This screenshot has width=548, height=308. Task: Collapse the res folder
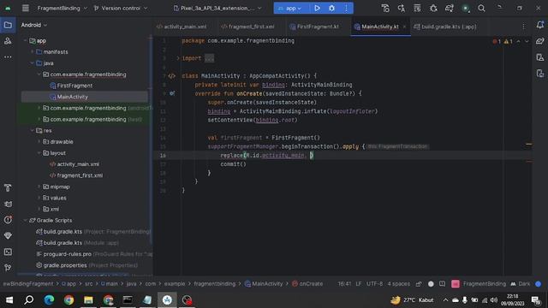click(33, 130)
